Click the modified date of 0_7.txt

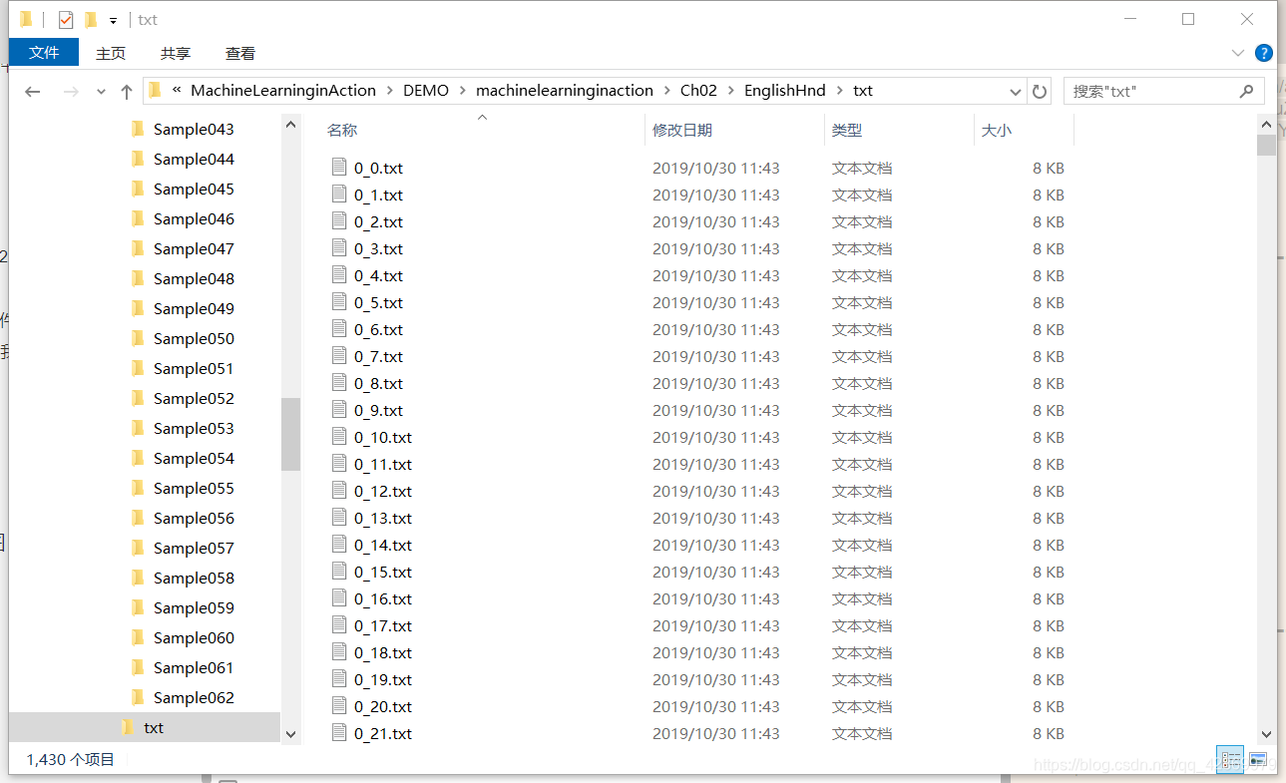pos(716,357)
